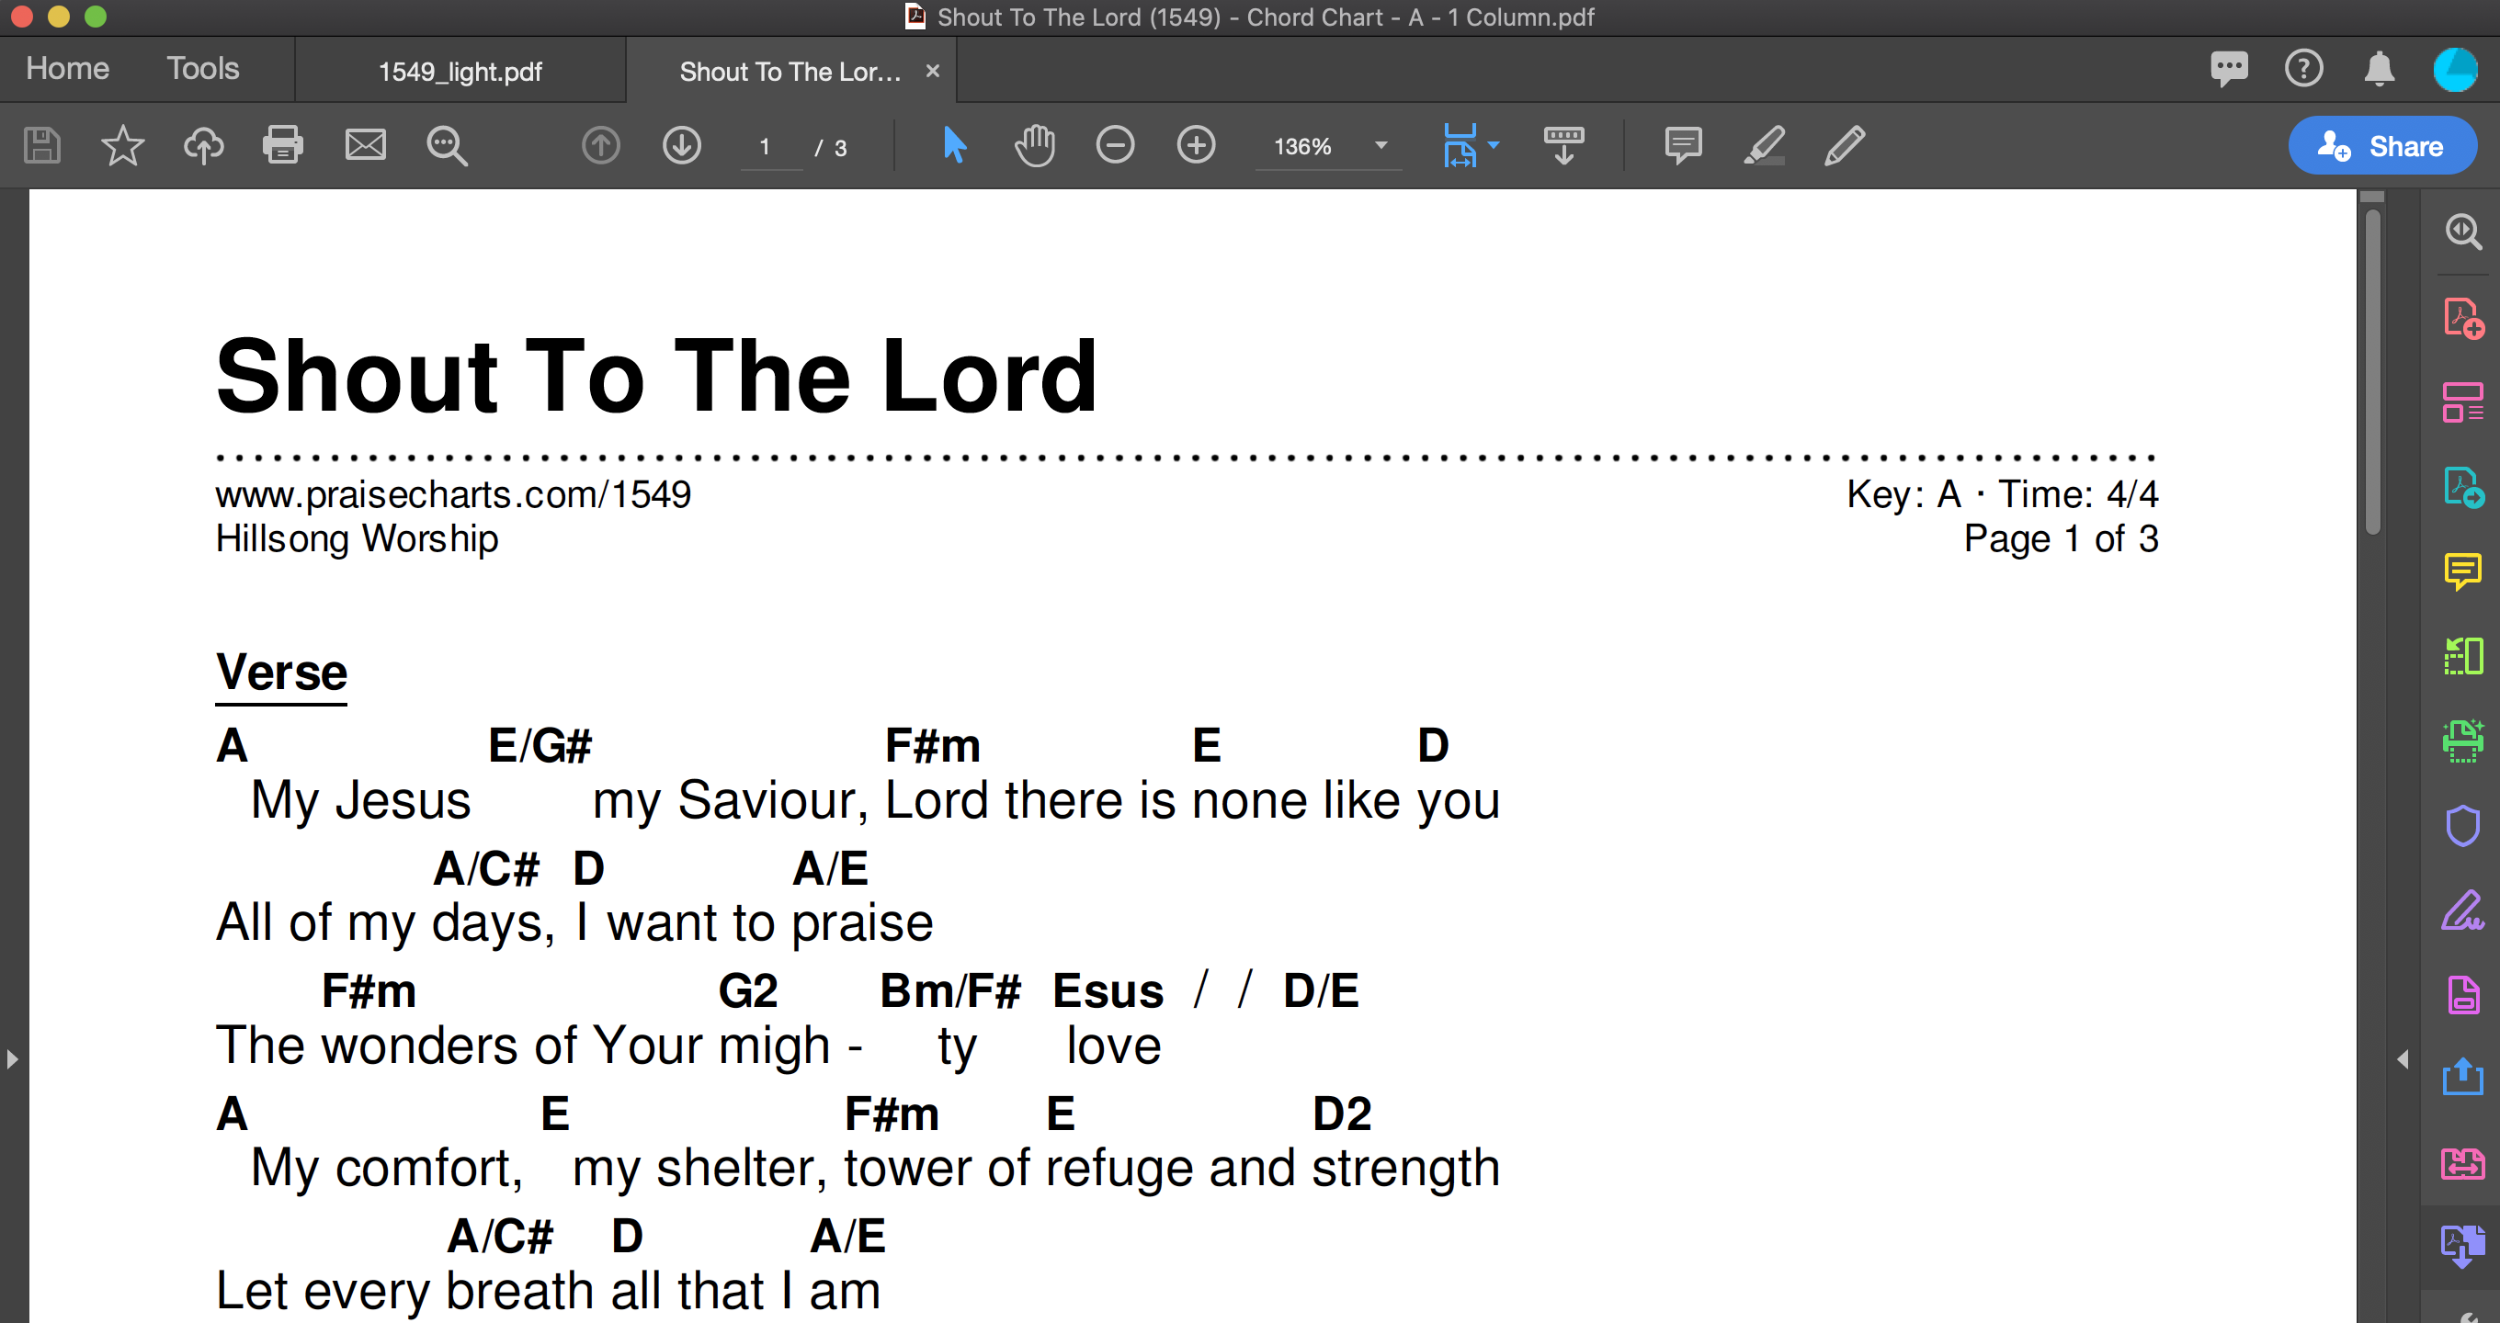Image resolution: width=2500 pixels, height=1323 pixels.
Task: Zoom in with the plus icon
Action: pos(1195,145)
